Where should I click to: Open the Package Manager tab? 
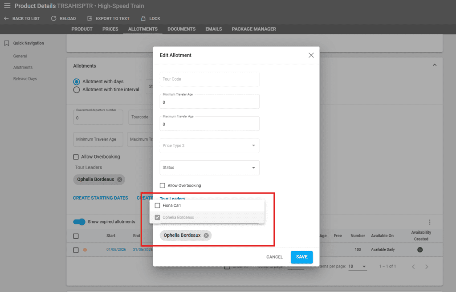pyautogui.click(x=254, y=29)
